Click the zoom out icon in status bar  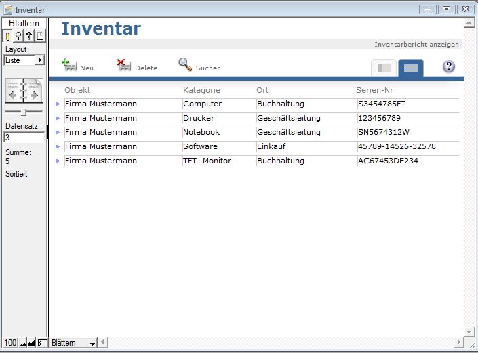tap(23, 344)
